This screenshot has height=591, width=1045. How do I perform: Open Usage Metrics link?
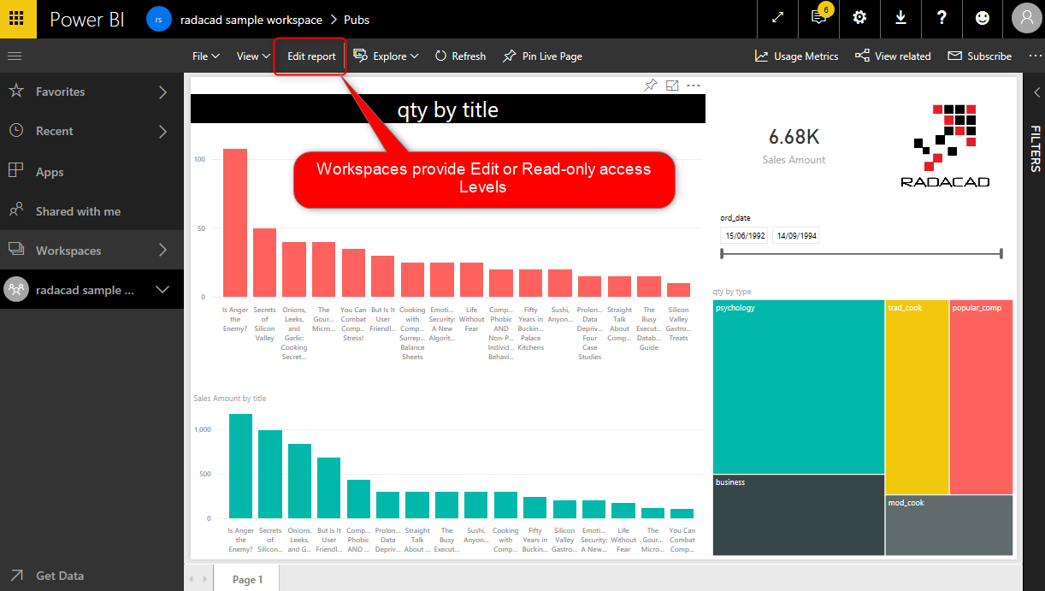[x=796, y=56]
